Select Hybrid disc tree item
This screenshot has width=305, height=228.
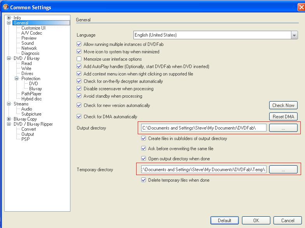coord(32,99)
